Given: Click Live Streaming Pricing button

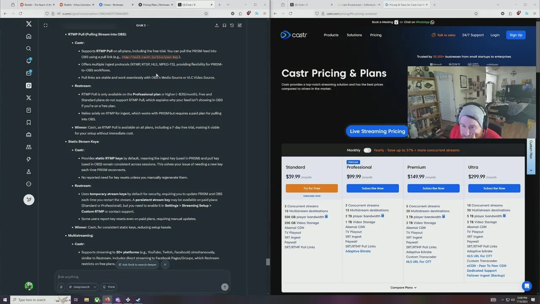Looking at the screenshot, I should 377,131.
